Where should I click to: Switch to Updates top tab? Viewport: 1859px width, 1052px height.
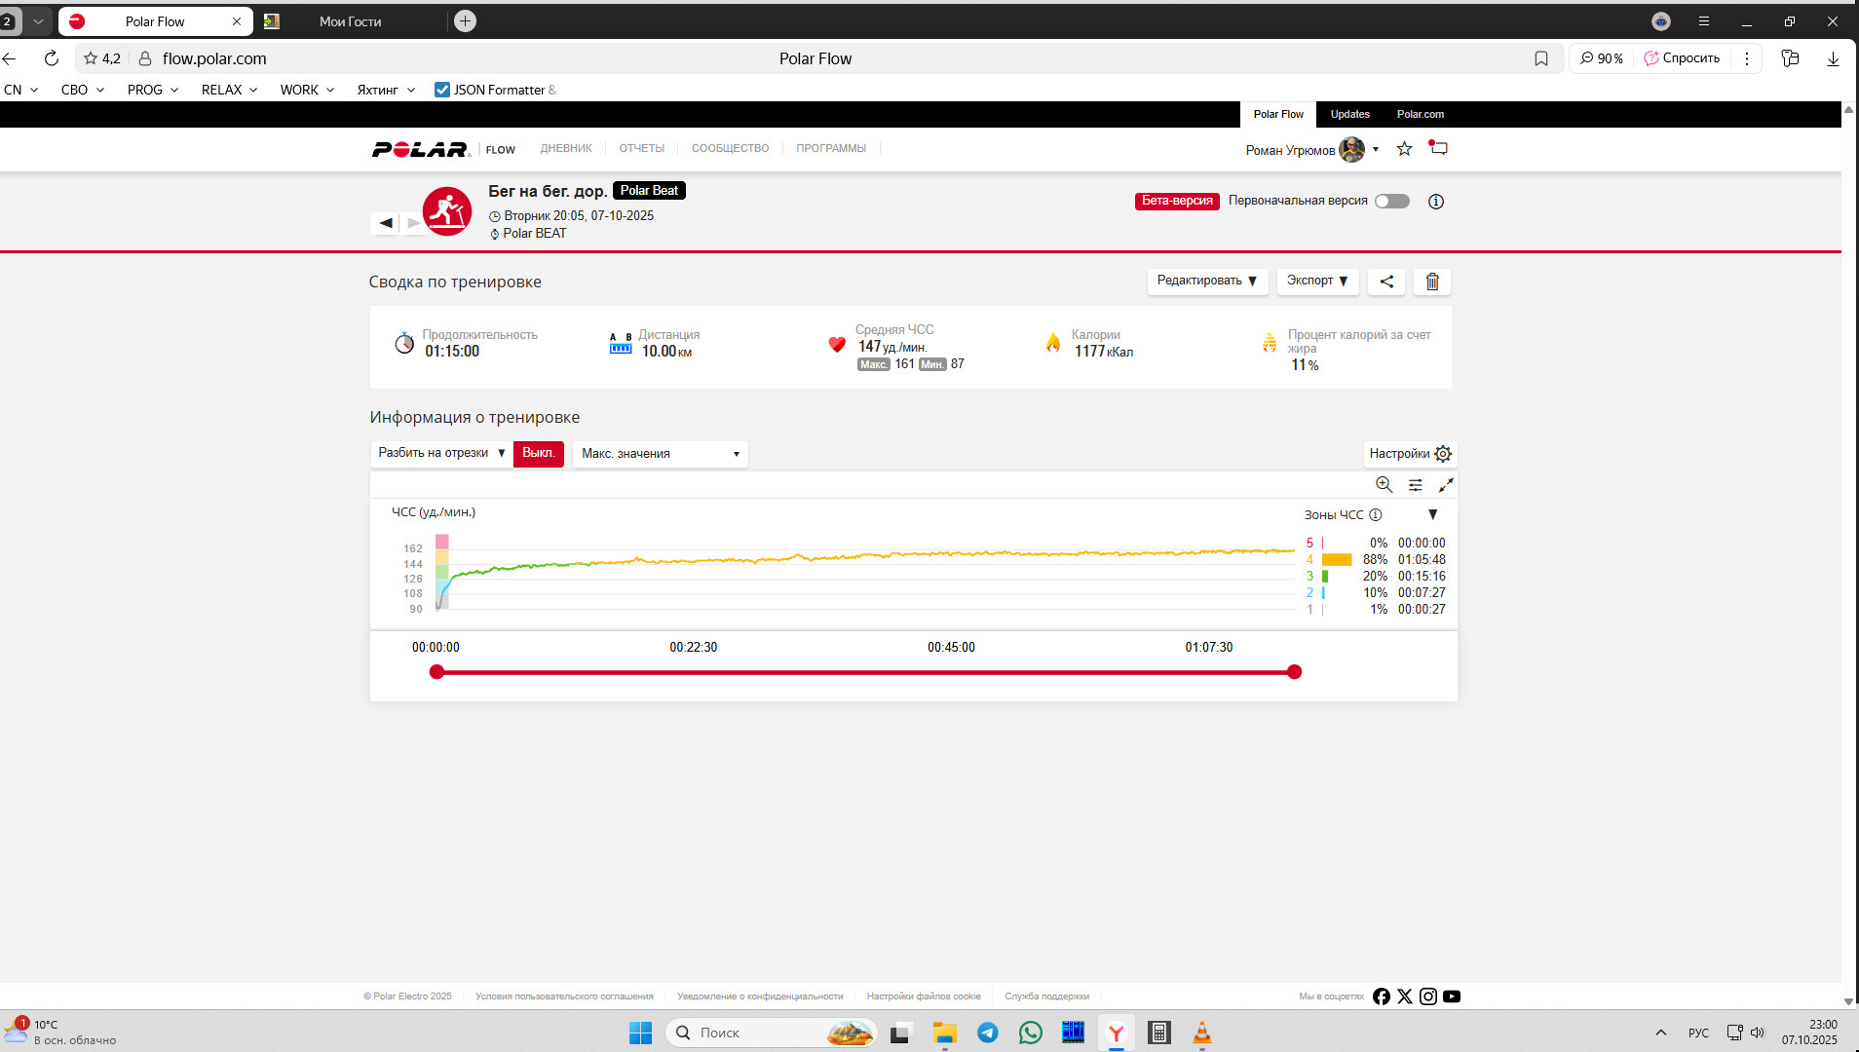(1350, 115)
